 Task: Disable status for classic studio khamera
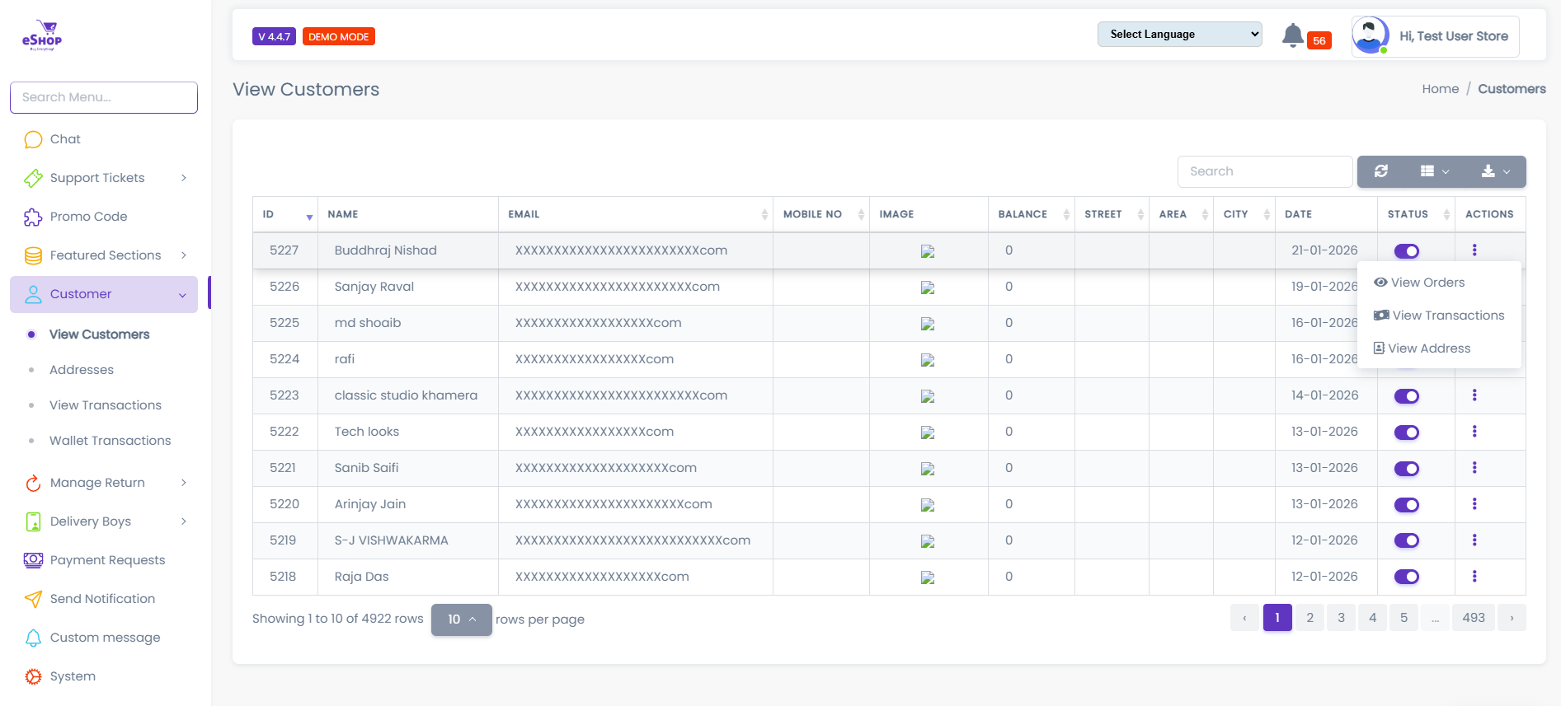tap(1407, 396)
